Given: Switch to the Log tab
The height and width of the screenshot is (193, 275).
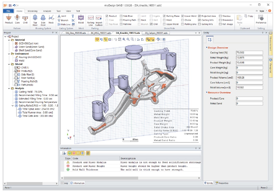Looking at the screenshot, I should [x=64, y=183].
